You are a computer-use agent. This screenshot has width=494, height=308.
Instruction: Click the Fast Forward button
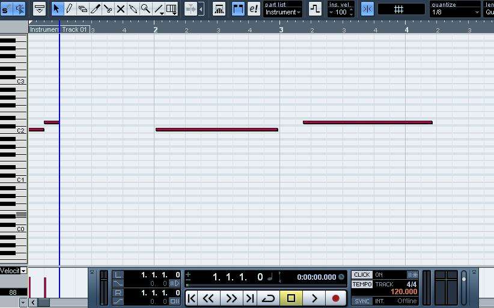[x=231, y=298]
